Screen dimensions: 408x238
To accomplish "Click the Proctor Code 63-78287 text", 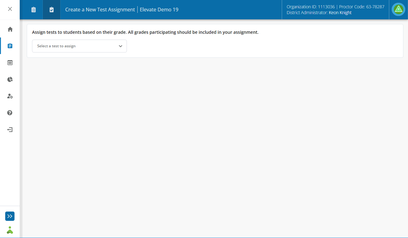I will 362,7.
